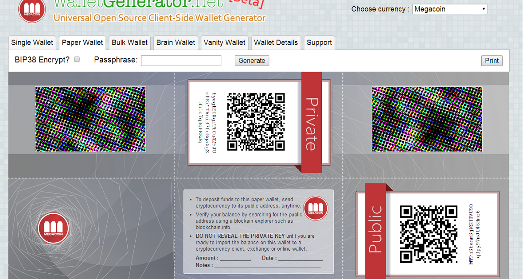Click the private key QR code
The image size is (531, 279).
point(256,122)
